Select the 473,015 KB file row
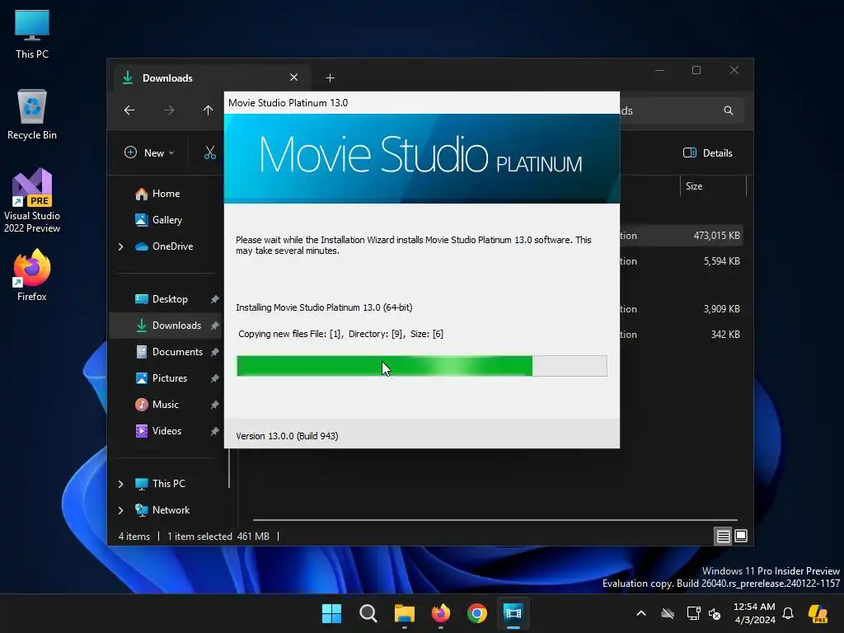This screenshot has height=633, width=844. (682, 236)
